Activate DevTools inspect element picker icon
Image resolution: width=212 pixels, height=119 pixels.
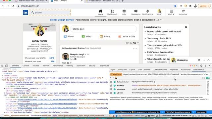(x=2, y=66)
